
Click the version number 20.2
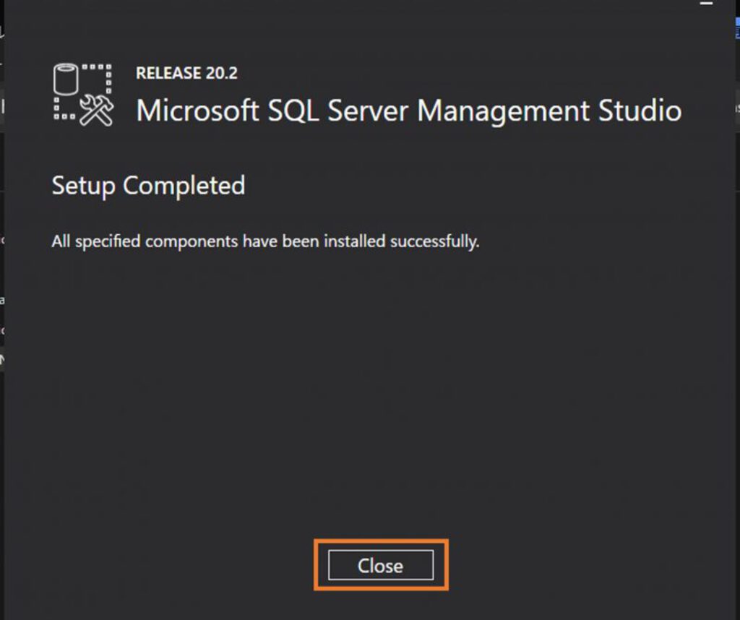[x=221, y=73]
